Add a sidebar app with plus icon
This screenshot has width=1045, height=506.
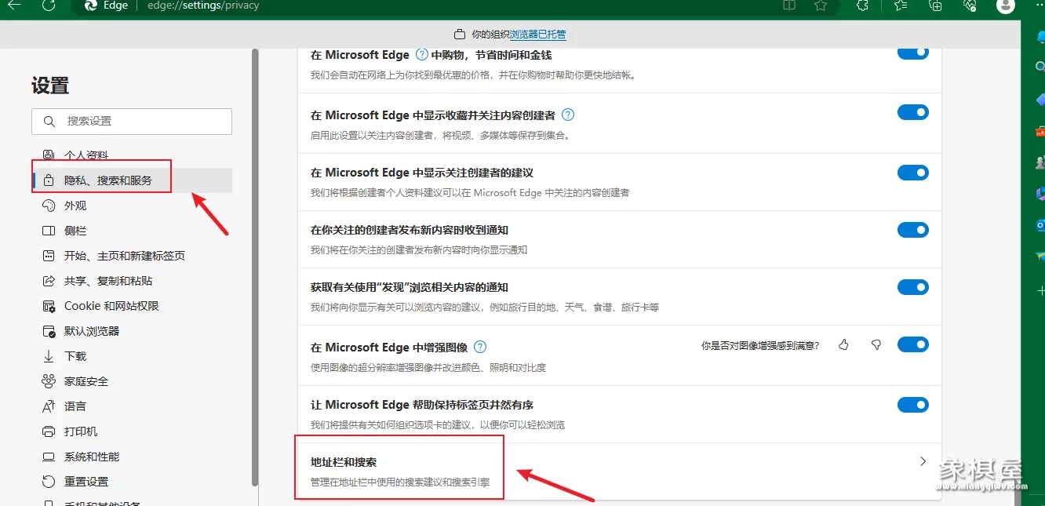point(1040,290)
